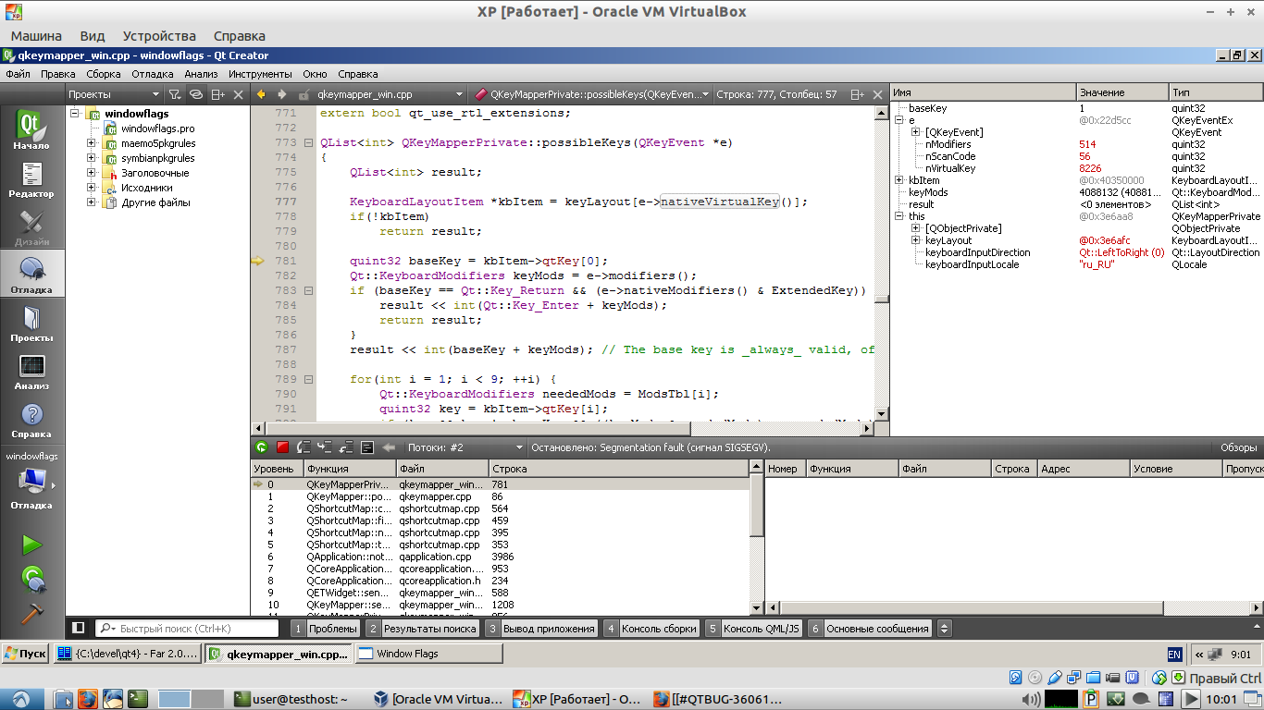Open the Отладка menu in menu bar

point(152,74)
